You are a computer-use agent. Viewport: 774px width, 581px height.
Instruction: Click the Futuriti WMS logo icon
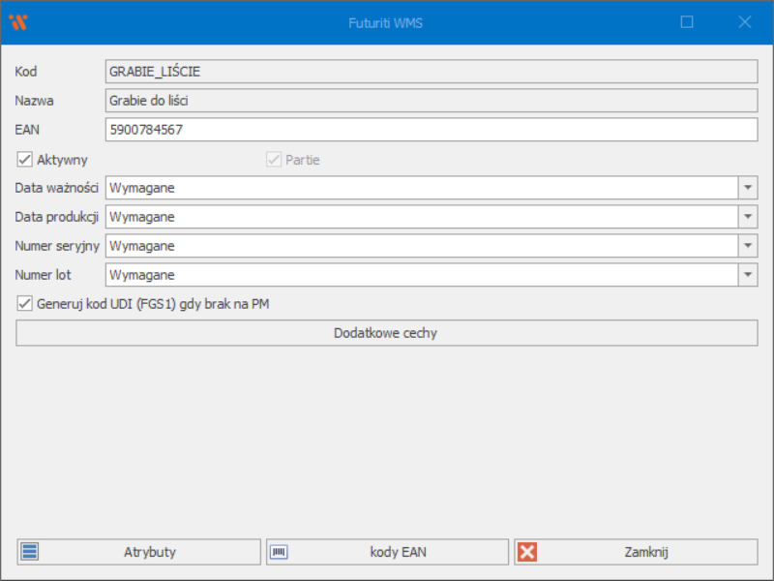[x=18, y=22]
